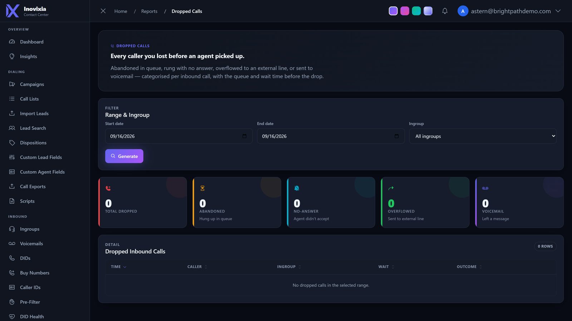This screenshot has height=321, width=572.
Task: Select the pink theme swatch
Action: pyautogui.click(x=405, y=11)
